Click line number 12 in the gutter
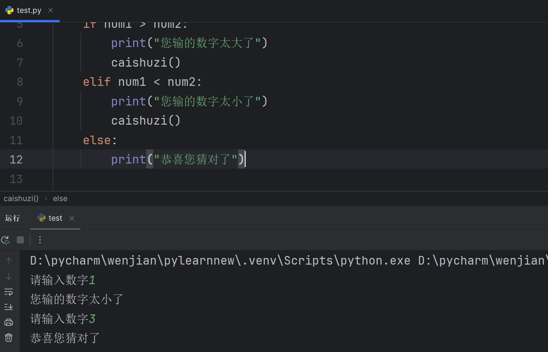 click(16, 160)
